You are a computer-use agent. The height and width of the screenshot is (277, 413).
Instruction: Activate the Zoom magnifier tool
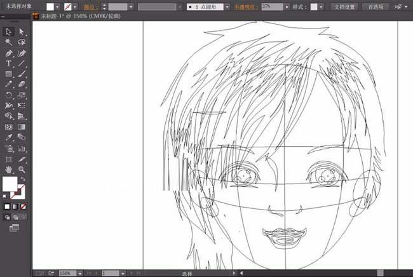point(22,170)
